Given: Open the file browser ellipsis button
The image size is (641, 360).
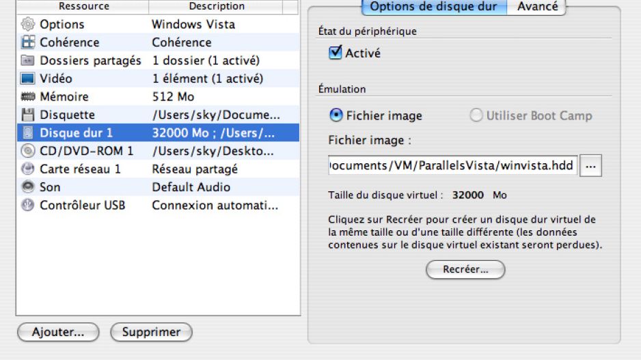Looking at the screenshot, I should coord(590,165).
